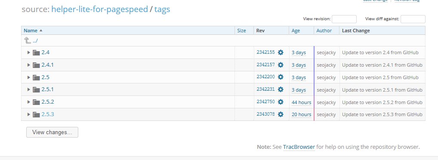Select seojacky author in 2.5.3 row

[326, 115]
